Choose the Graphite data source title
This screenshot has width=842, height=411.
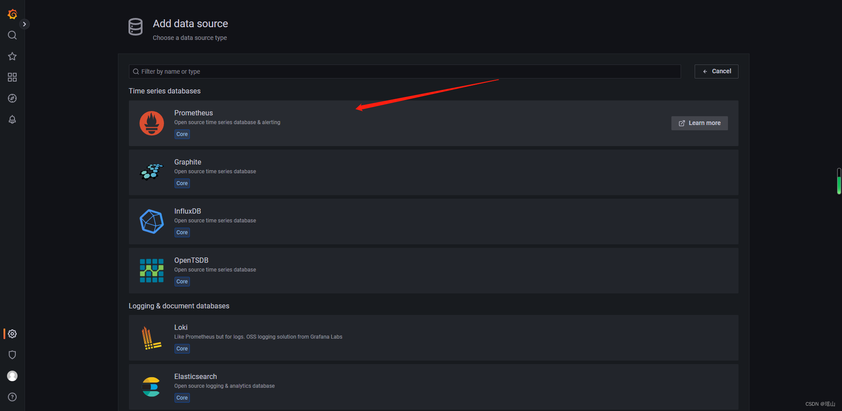[x=188, y=162]
